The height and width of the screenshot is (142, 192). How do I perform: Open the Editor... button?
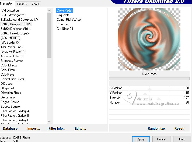(x=80, y=129)
